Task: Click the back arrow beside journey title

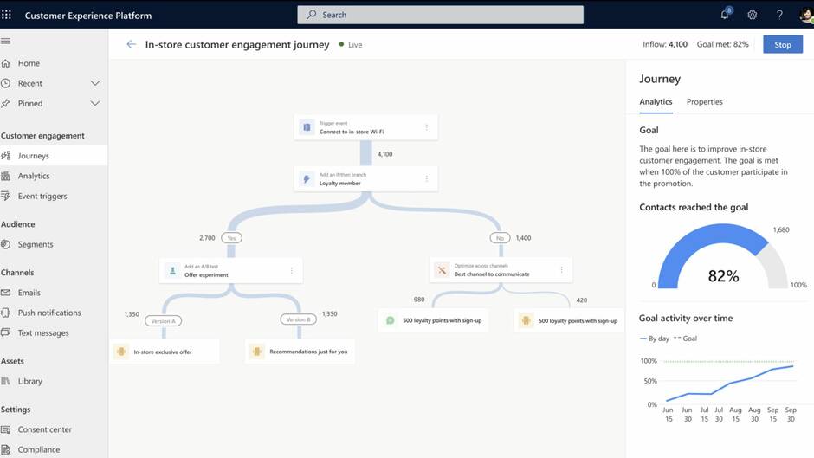Action: 131,44
